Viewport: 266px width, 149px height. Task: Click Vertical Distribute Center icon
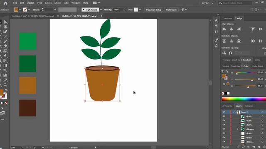tap(232, 41)
